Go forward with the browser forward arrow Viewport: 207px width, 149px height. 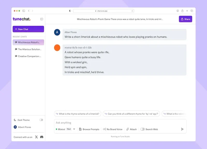tap(33, 11)
